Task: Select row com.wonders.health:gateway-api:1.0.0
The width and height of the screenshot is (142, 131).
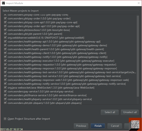Action: coord(70,41)
